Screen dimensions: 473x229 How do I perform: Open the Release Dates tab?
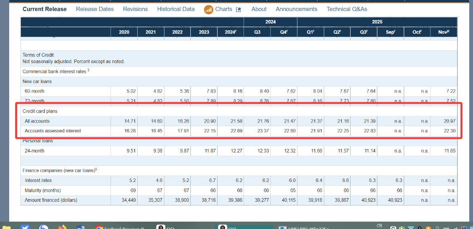pyautogui.click(x=95, y=9)
